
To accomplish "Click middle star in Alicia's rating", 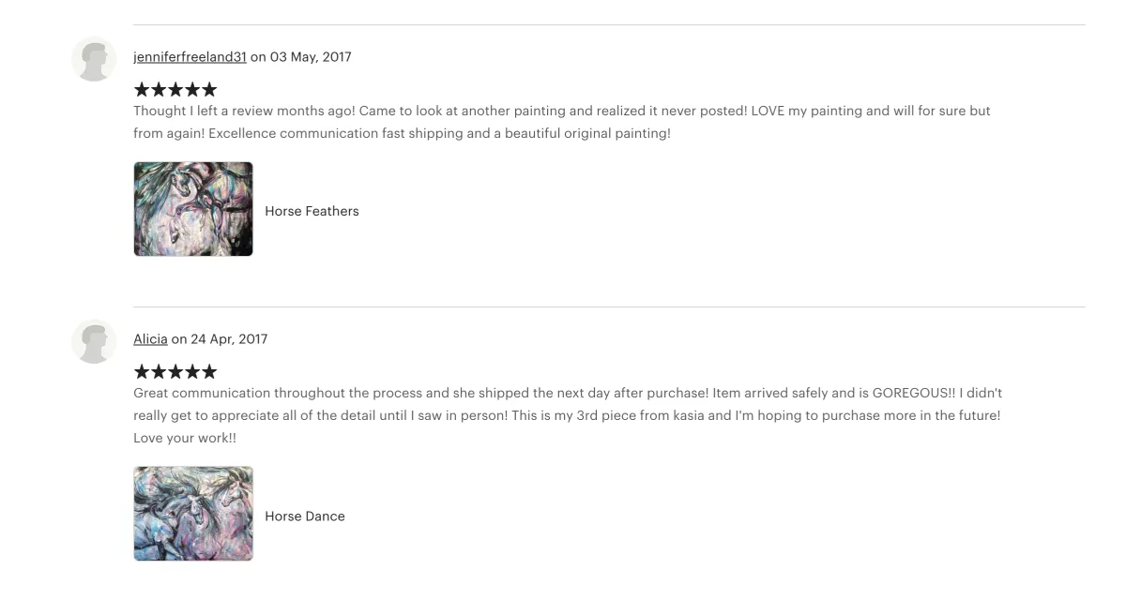I will (175, 372).
